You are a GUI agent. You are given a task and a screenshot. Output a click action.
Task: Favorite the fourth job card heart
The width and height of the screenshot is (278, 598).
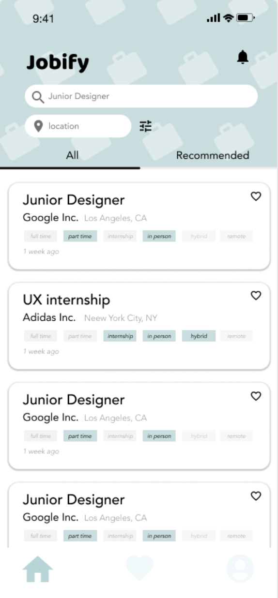256,495
